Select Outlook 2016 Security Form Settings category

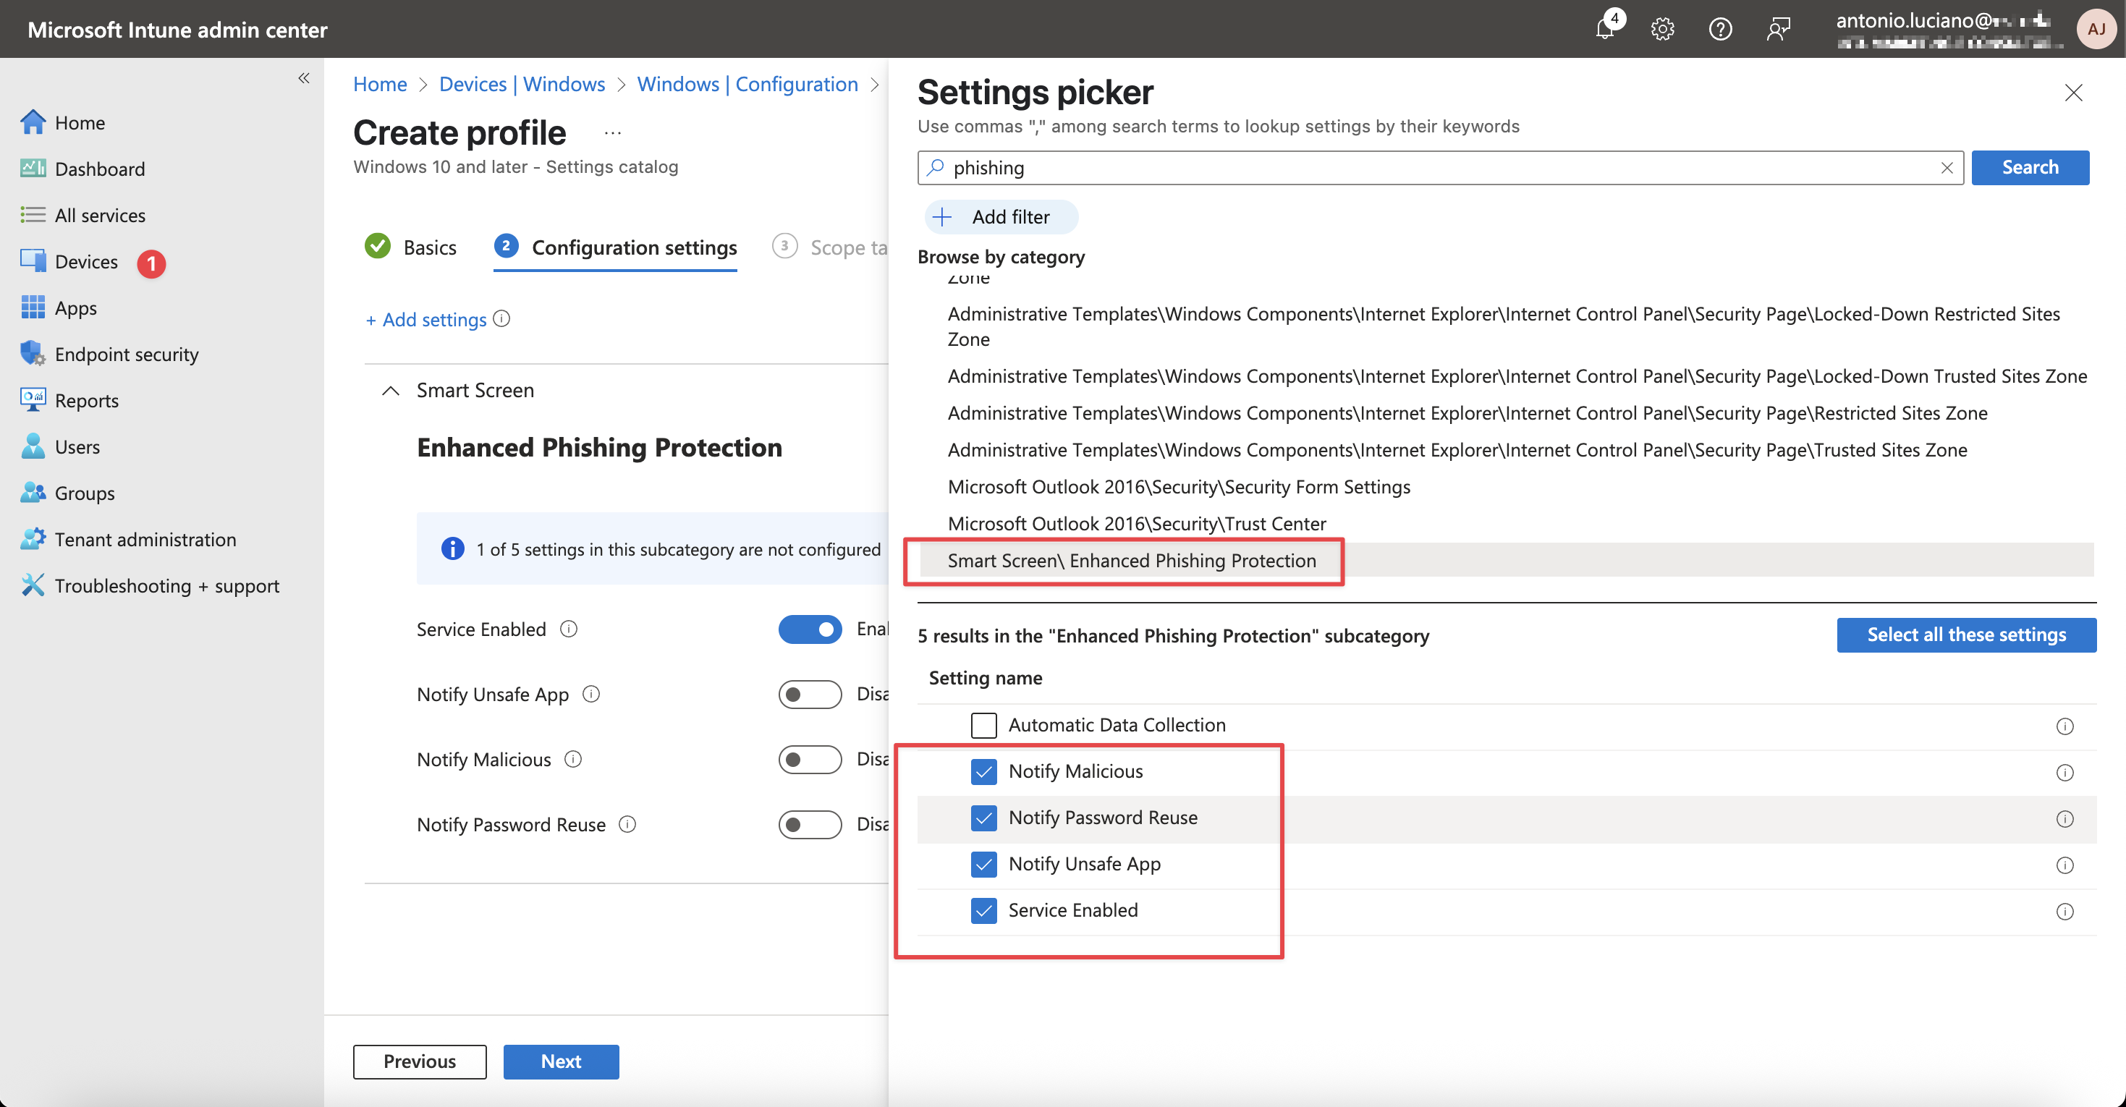coord(1179,486)
